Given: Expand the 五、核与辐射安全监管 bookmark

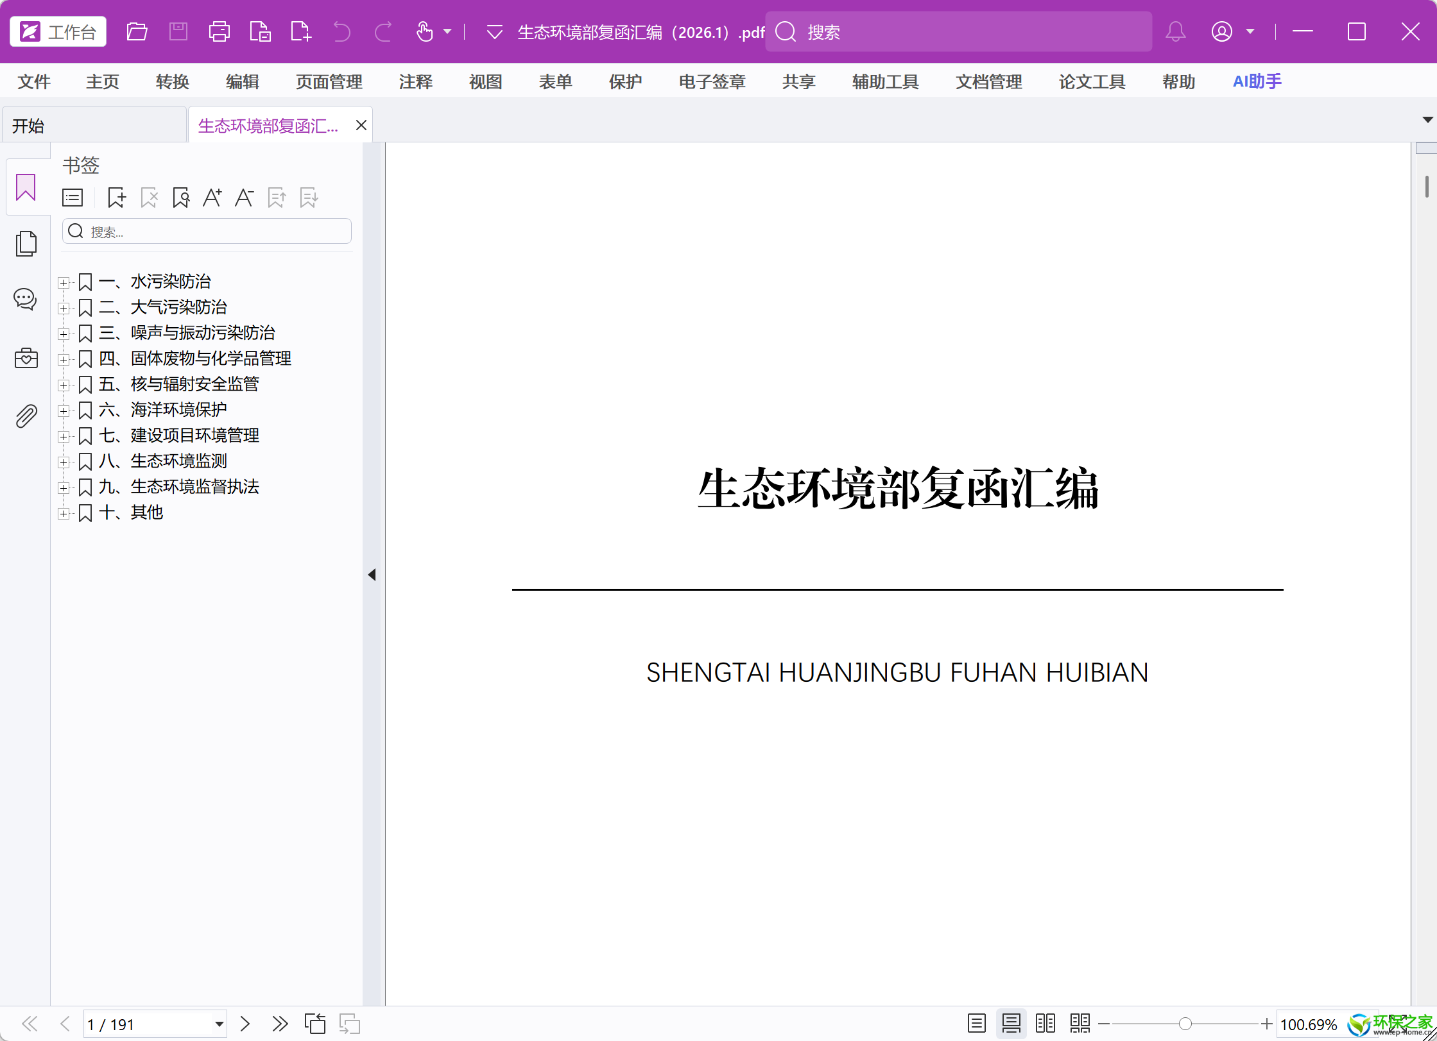Looking at the screenshot, I should coord(64,385).
